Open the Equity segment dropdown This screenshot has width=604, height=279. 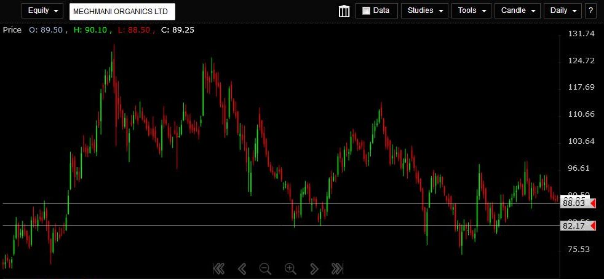[x=42, y=10]
